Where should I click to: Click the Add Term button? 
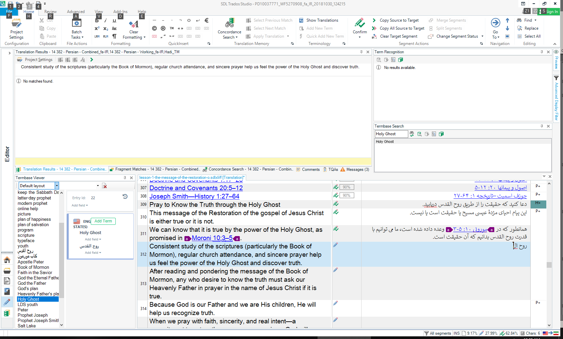[x=103, y=221]
